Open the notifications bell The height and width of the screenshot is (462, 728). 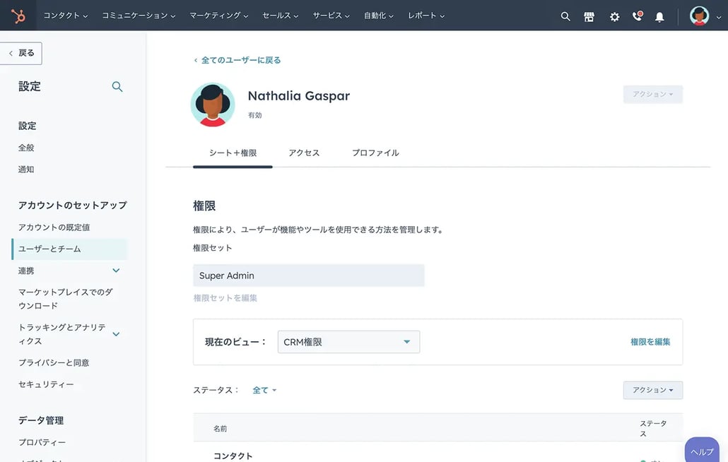[x=659, y=17]
